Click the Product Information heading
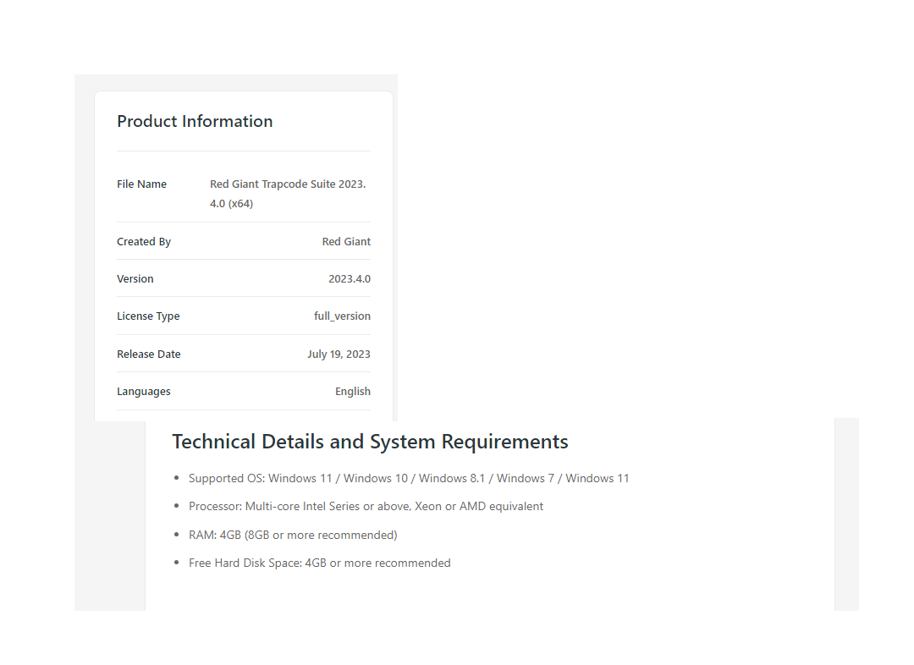This screenshot has width=914, height=665. pyautogui.click(x=195, y=121)
